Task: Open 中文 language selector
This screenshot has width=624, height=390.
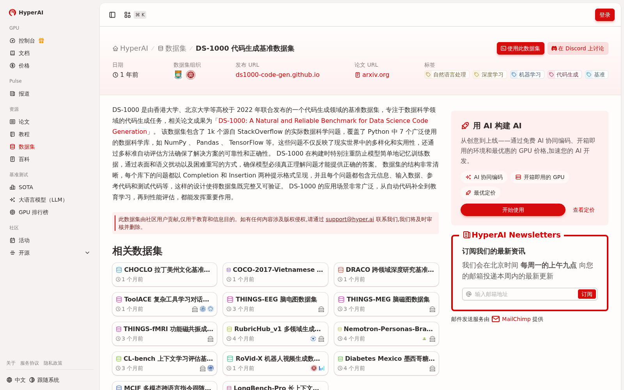Action: pyautogui.click(x=16, y=380)
